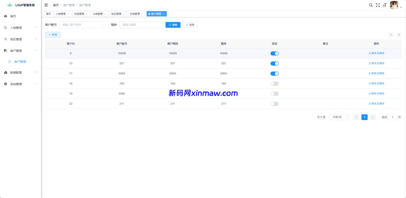Disable status switch for customer 6969
The image size is (406, 198).
[x=274, y=73]
